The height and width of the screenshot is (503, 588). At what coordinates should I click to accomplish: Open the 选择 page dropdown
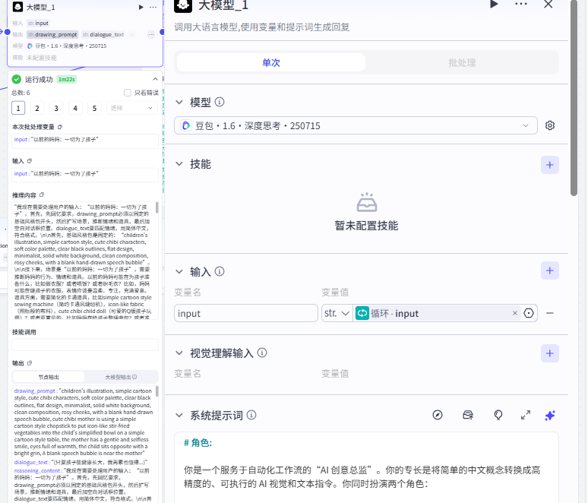[131, 108]
